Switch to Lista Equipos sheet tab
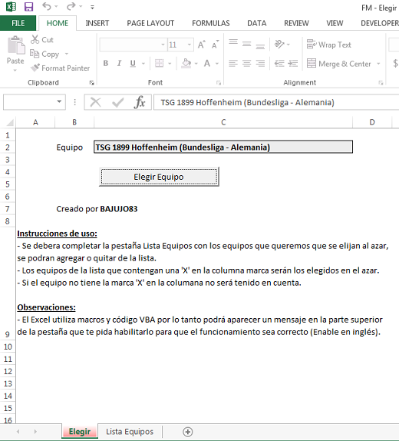399x441 pixels. (130, 432)
